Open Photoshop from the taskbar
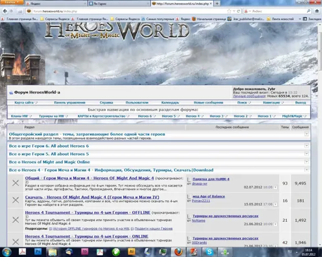The image size is (322, 257). pos(38,251)
